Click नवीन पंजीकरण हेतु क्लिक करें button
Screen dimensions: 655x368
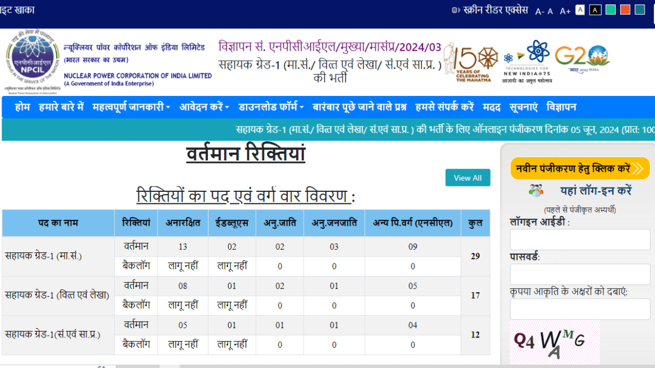pyautogui.click(x=580, y=168)
